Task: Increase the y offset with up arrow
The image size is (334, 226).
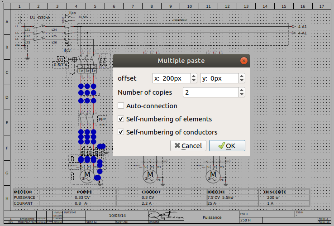Action: pos(242,76)
